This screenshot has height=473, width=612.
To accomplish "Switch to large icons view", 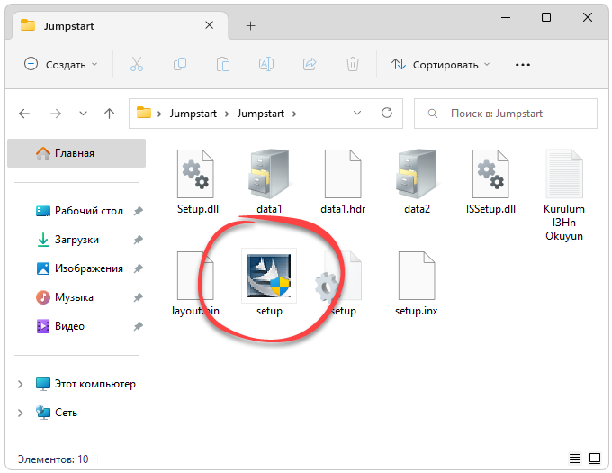I will pyautogui.click(x=594, y=459).
